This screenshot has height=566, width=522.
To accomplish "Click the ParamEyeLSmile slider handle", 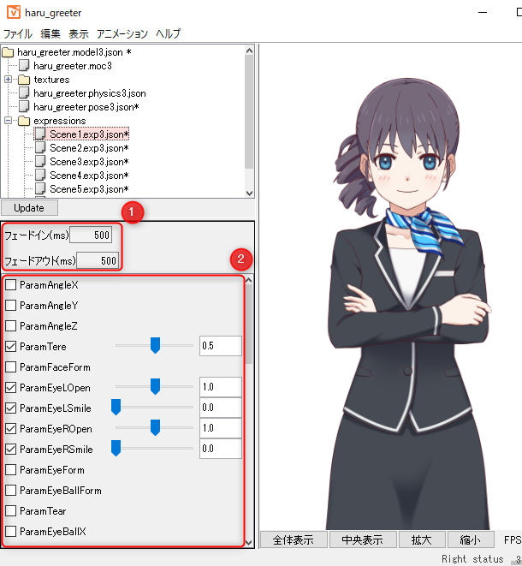I will pyautogui.click(x=116, y=408).
